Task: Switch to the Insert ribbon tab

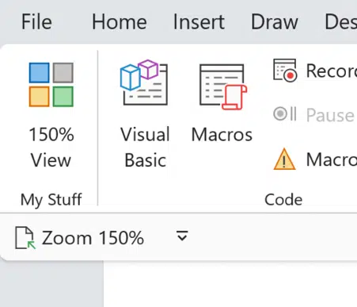Action: click(199, 22)
